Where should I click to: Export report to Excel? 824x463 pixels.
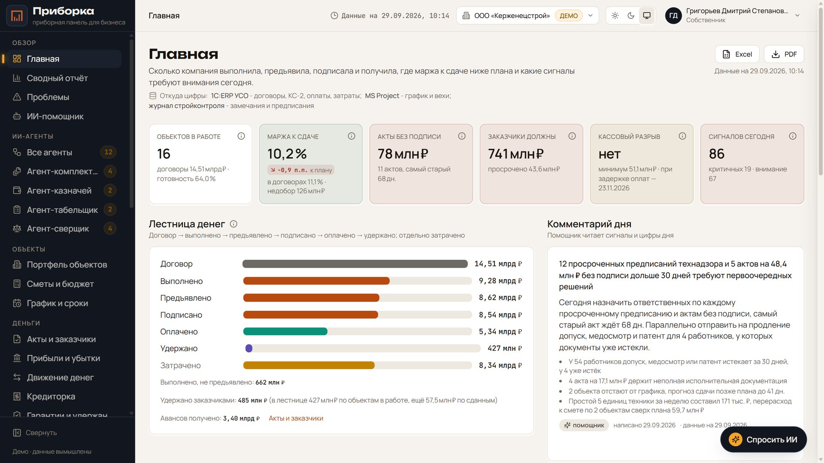pos(737,54)
